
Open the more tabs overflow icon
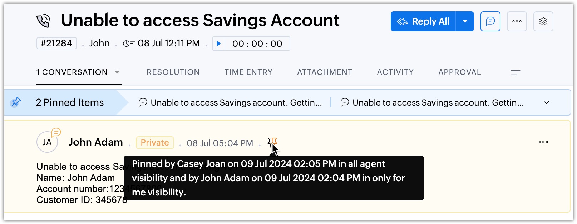(515, 72)
